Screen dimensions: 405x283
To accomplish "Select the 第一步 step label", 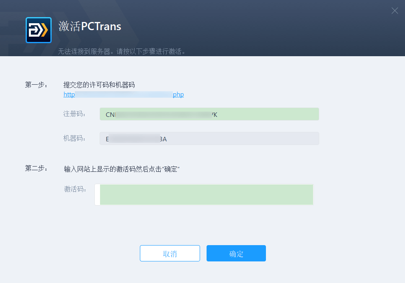I will pos(36,85).
